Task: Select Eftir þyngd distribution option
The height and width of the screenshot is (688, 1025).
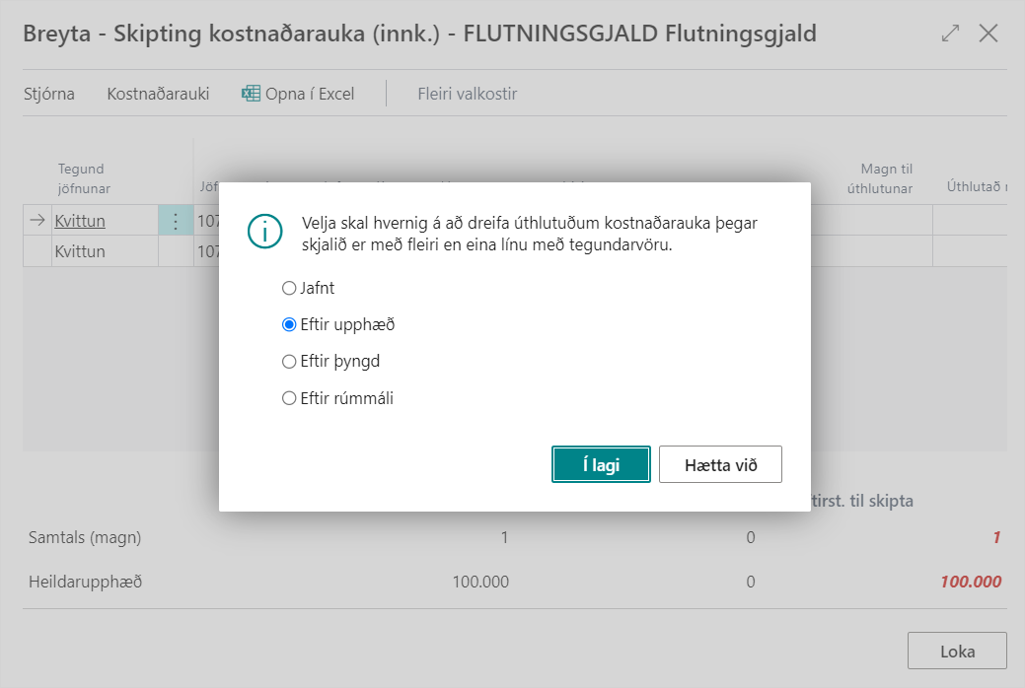Action: (289, 362)
